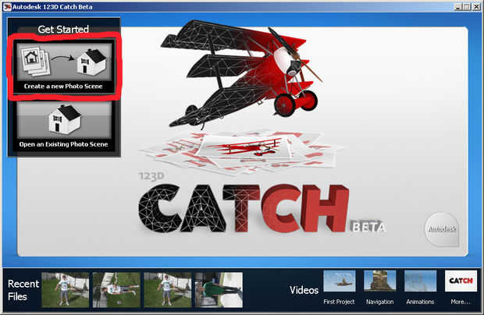Click the Animations text label

tap(420, 302)
